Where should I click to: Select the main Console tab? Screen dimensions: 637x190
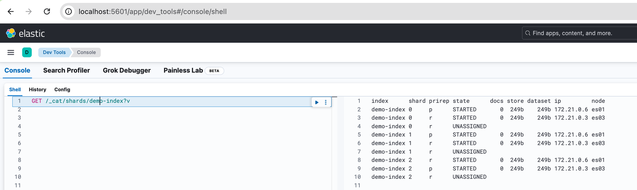(17, 71)
